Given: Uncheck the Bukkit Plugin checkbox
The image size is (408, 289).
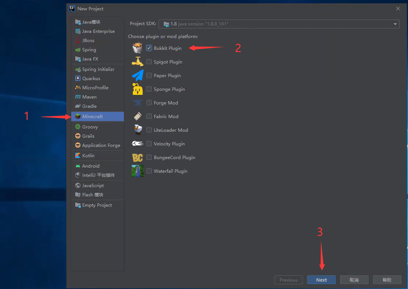Looking at the screenshot, I should 149,48.
